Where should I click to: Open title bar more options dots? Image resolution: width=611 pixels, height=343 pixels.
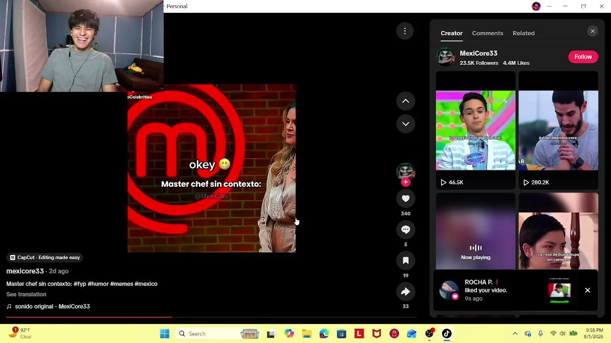tap(549, 6)
